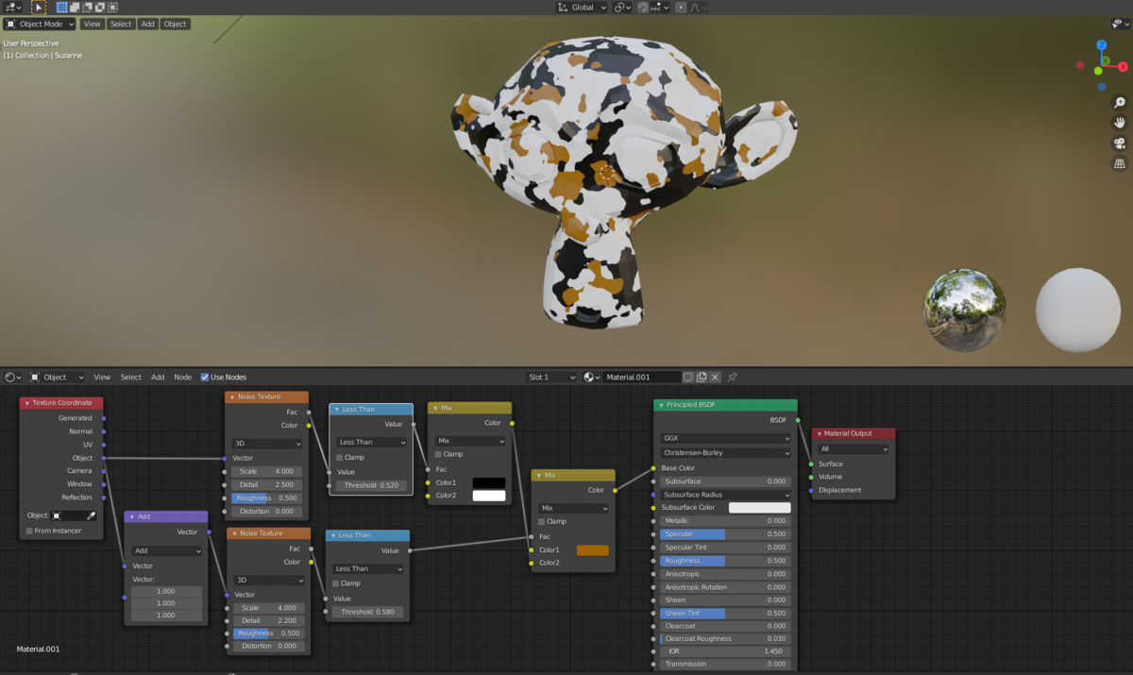Choose the Set new selection mode
The width and height of the screenshot is (1133, 675).
click(62, 8)
